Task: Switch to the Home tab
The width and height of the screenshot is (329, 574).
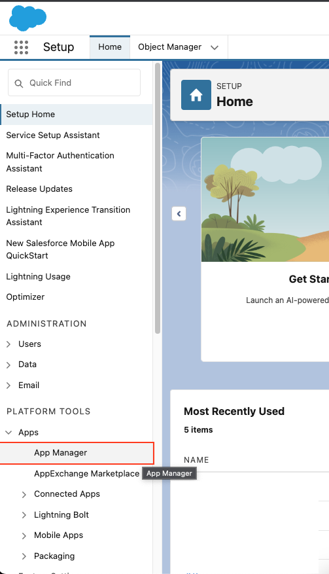Action: click(x=110, y=47)
